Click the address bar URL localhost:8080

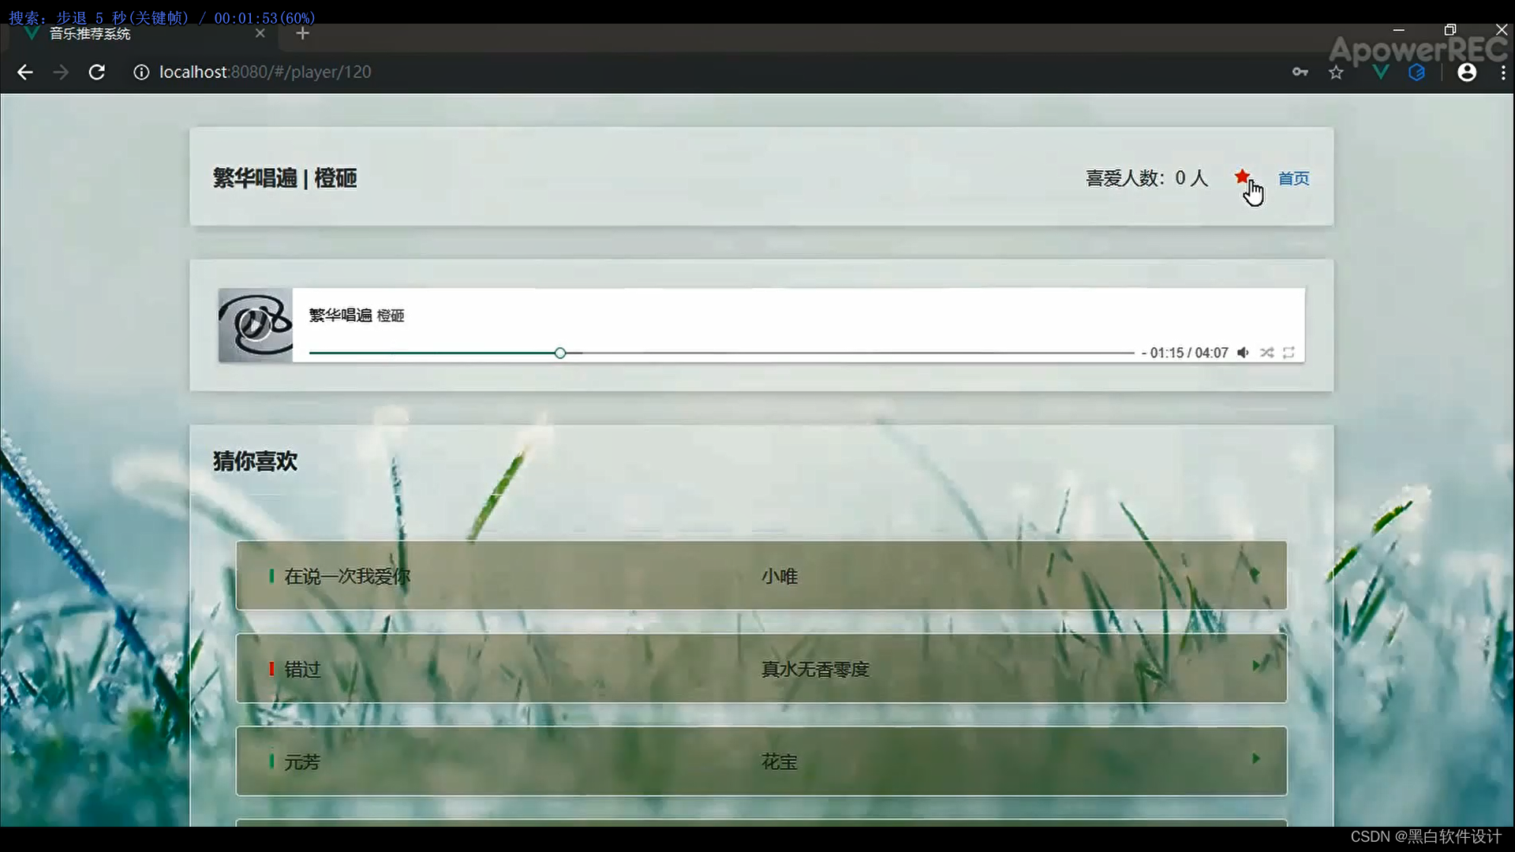[265, 72]
